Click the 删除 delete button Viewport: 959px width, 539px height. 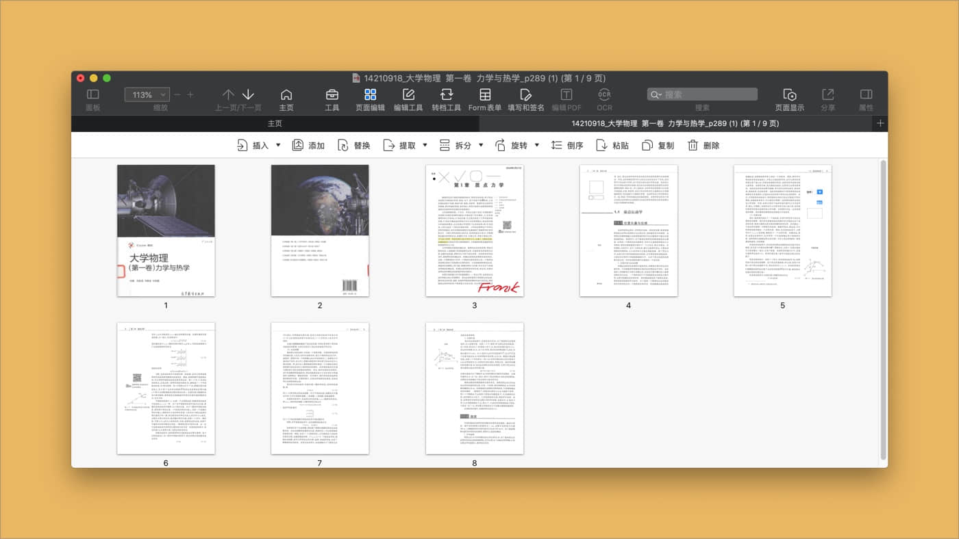click(x=703, y=146)
